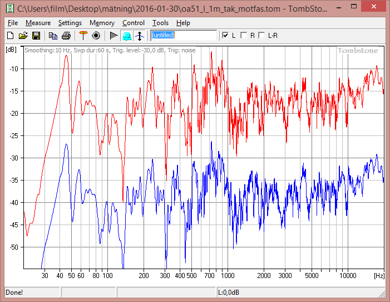The height and width of the screenshot is (302, 390).
Task: Click the TombStone app icon in title bar
Action: point(10,8)
